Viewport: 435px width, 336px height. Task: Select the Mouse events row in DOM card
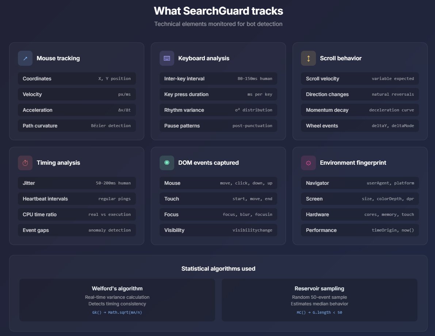(x=218, y=183)
